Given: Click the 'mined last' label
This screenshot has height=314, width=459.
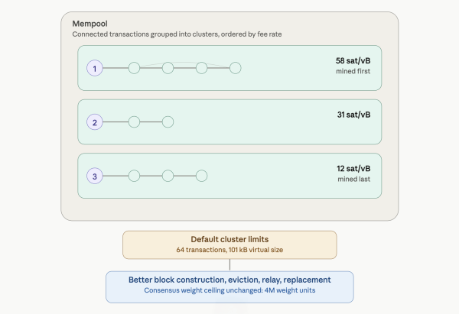Looking at the screenshot, I should point(354,180).
